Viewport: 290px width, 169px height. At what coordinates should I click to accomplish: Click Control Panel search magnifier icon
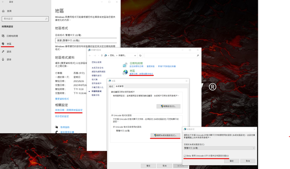(198, 55)
